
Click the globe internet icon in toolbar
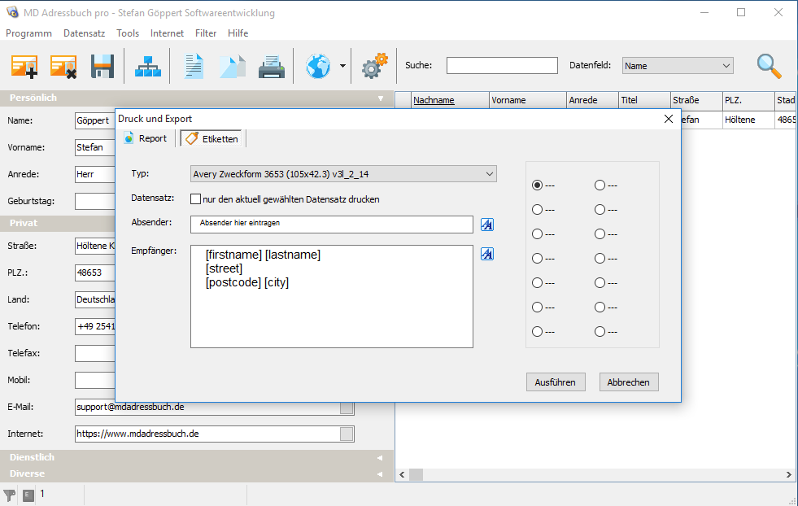pos(318,66)
